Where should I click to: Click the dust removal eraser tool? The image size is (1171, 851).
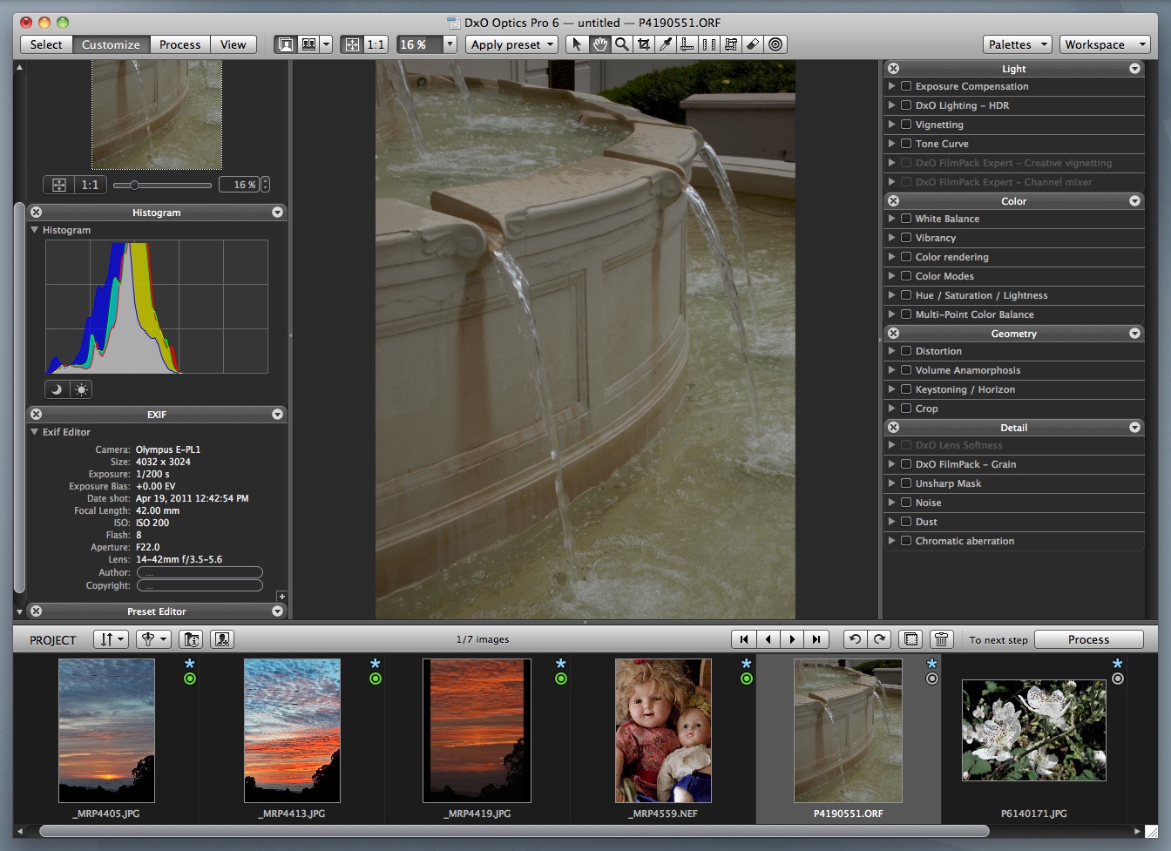pos(753,44)
